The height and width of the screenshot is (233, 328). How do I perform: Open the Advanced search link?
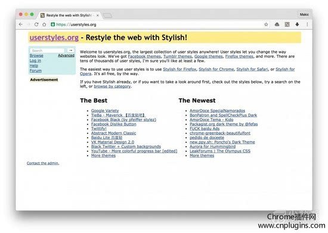[66, 55]
